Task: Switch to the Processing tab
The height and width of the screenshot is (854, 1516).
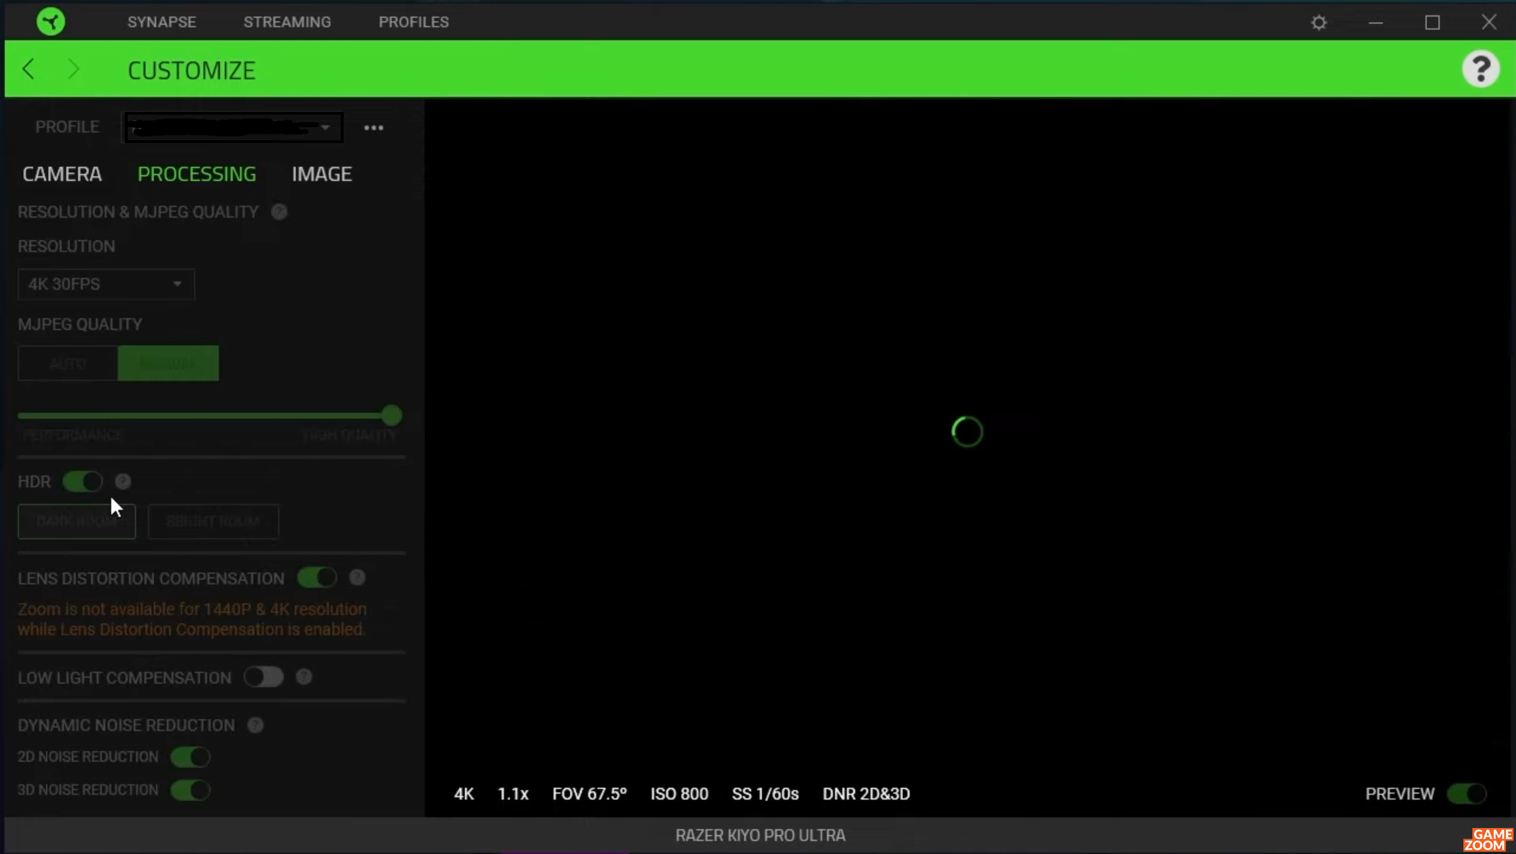Action: click(196, 174)
